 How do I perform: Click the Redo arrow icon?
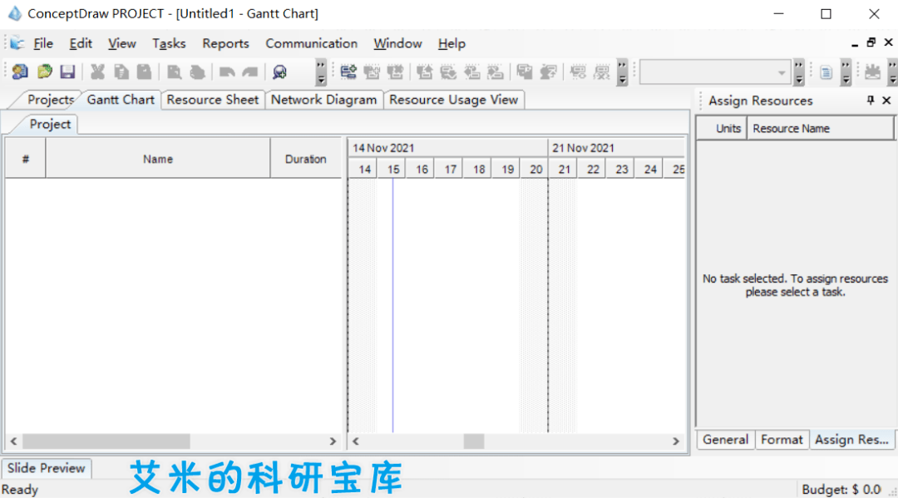point(250,71)
